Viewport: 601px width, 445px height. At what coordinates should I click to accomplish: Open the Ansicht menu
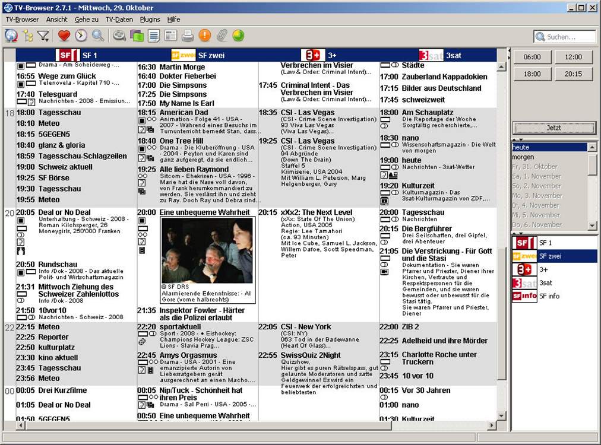57,20
